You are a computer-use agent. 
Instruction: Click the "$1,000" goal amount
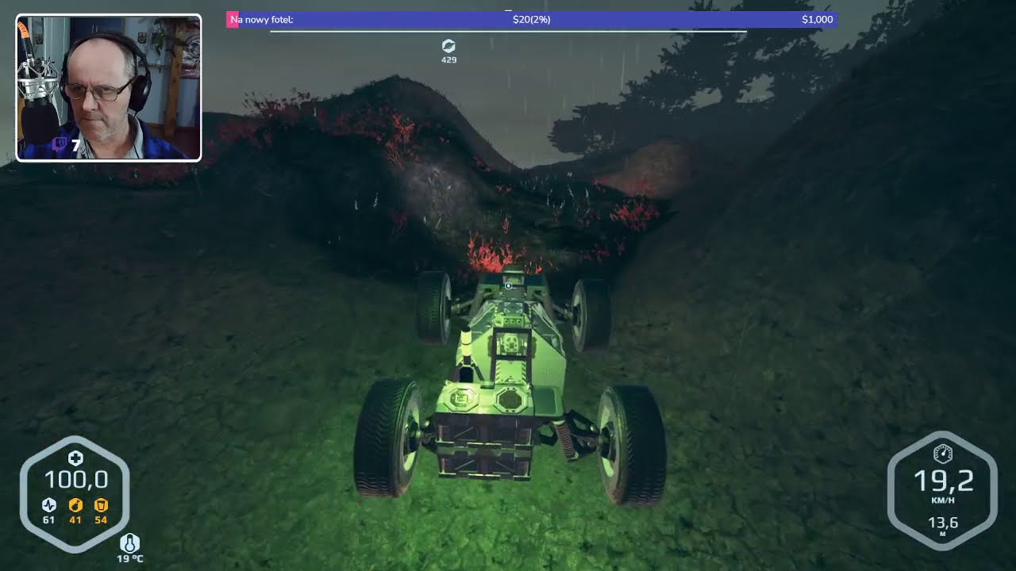coord(817,19)
